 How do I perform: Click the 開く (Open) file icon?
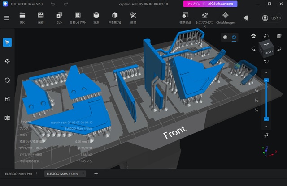pyautogui.click(x=22, y=18)
